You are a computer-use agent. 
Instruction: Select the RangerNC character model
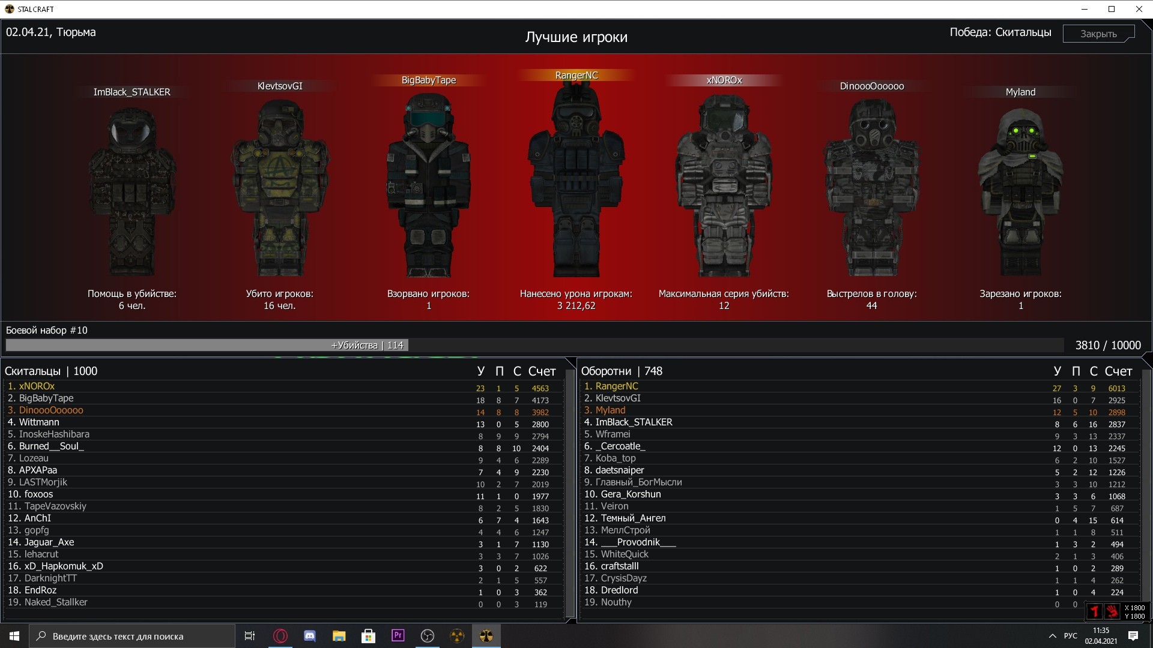click(x=576, y=180)
